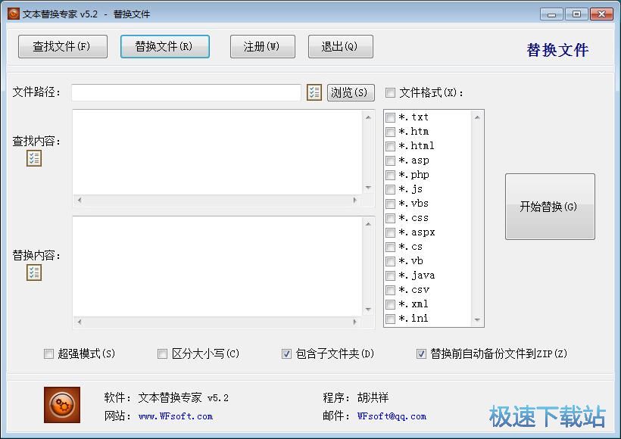Click the 开始替换(G) button

[x=550, y=206]
